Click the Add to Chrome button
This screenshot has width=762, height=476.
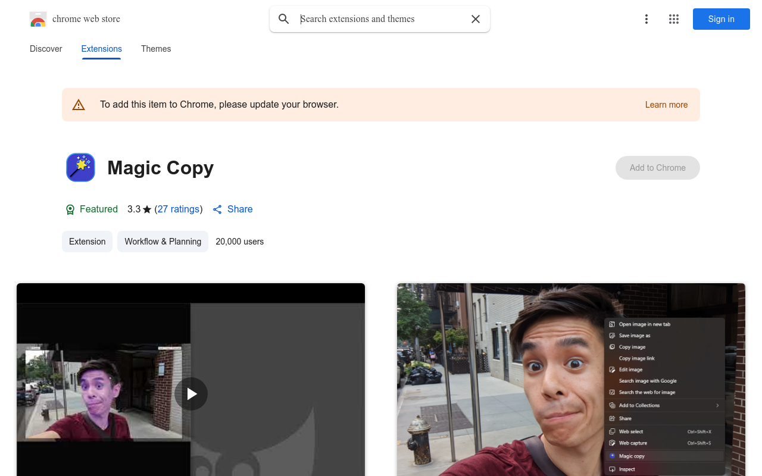pos(657,168)
